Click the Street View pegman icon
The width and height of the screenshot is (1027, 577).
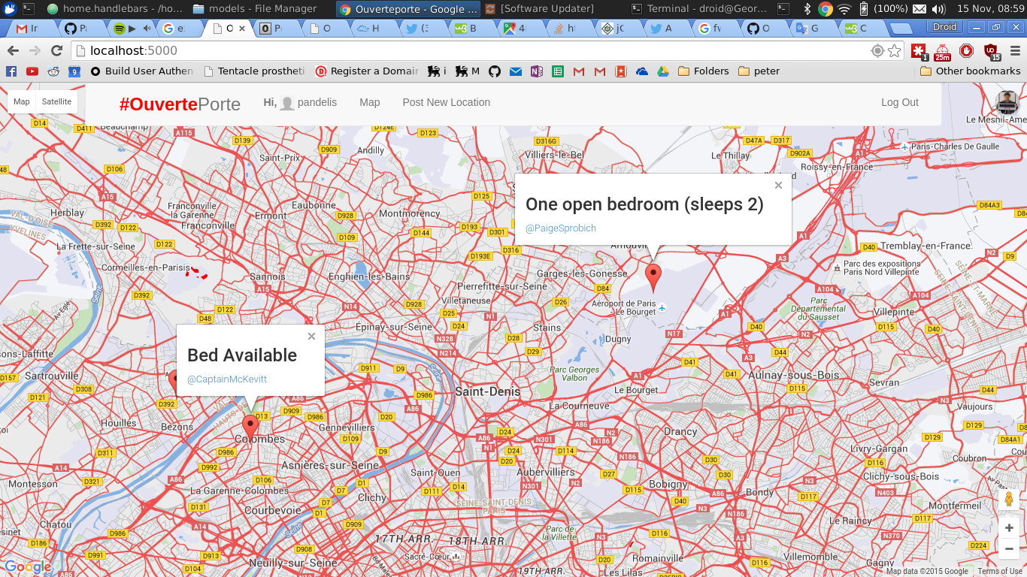pyautogui.click(x=1009, y=500)
